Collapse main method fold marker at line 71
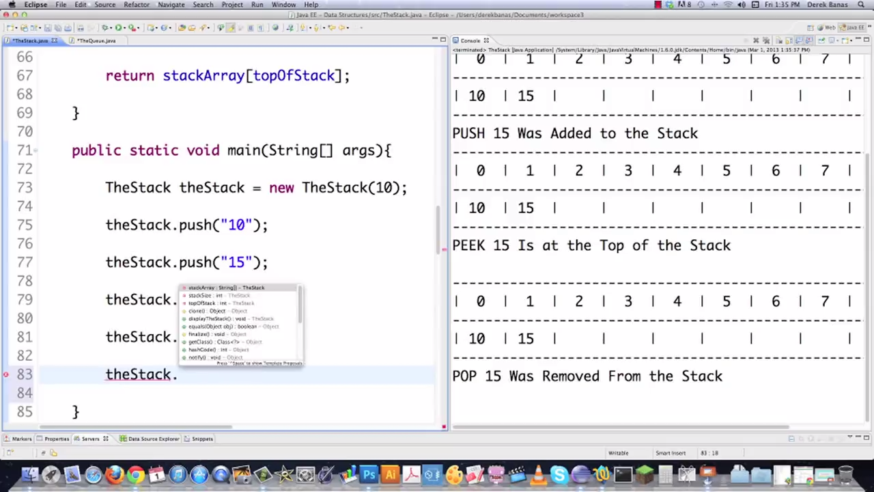The width and height of the screenshot is (874, 492). point(36,151)
